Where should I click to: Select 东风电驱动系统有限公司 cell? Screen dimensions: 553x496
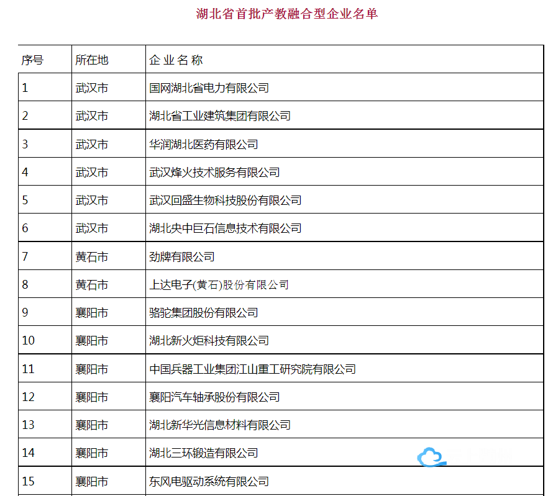coord(209,482)
